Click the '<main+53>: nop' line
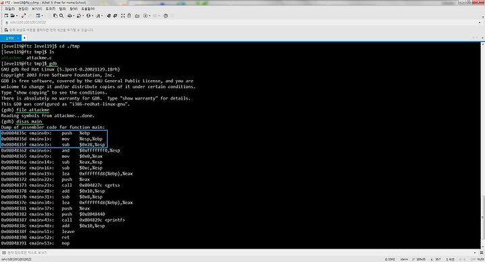The width and height of the screenshot is (485, 262). click(x=35, y=243)
